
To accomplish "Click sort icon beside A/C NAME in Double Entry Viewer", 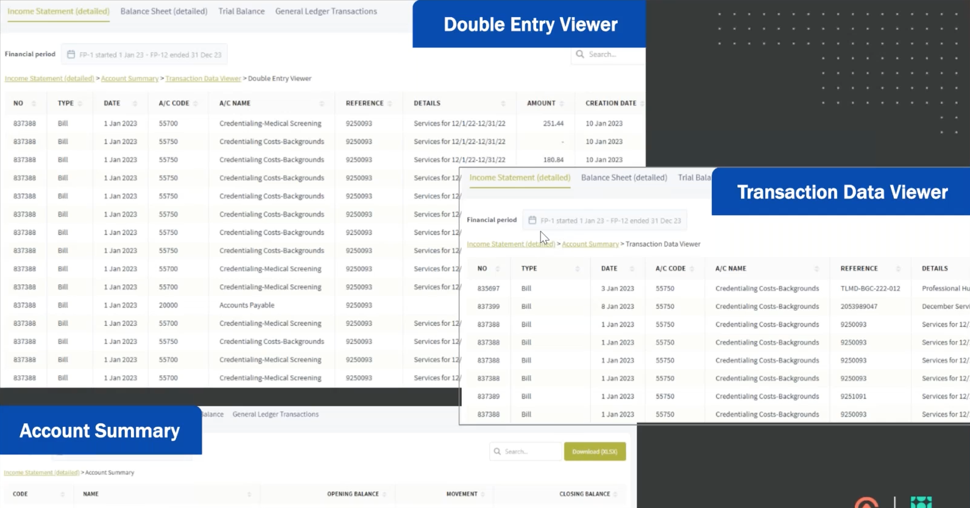I will [322, 104].
